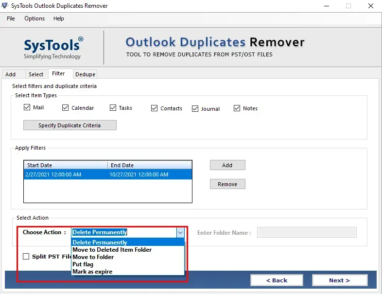Open the Options menu
382x294 pixels.
pyautogui.click(x=35, y=18)
